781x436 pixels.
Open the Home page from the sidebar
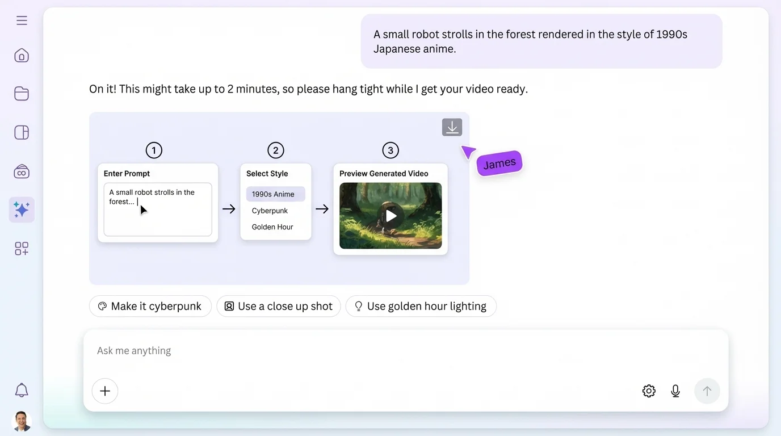pos(22,55)
